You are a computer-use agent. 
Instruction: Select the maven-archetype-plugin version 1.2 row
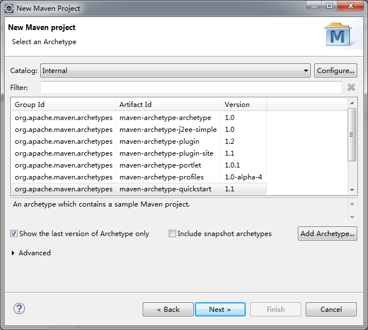click(x=139, y=142)
